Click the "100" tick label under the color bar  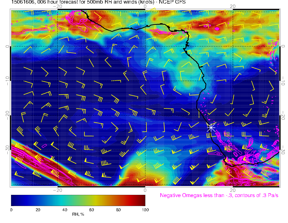[x=145, y=210]
